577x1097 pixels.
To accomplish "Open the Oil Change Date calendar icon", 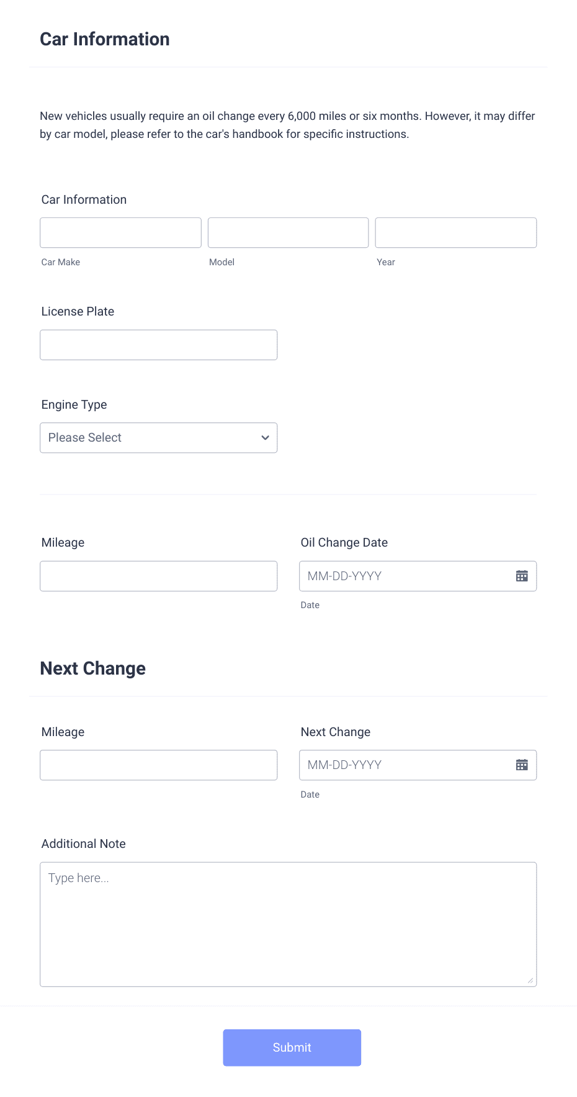I will click(522, 576).
